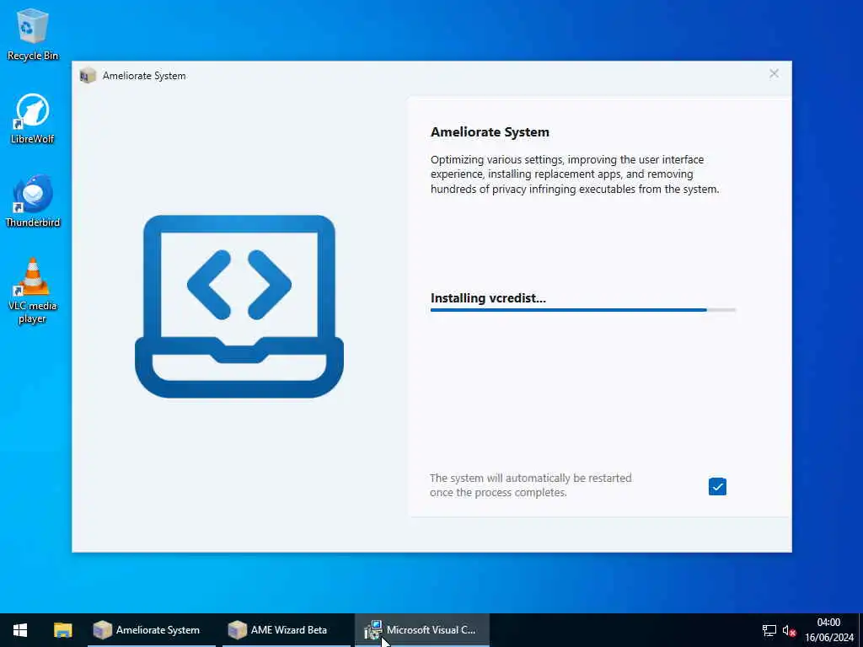Viewport: 863px width, 647px height.
Task: Click the Ameliorate System title bar icon
Action: (x=88, y=75)
